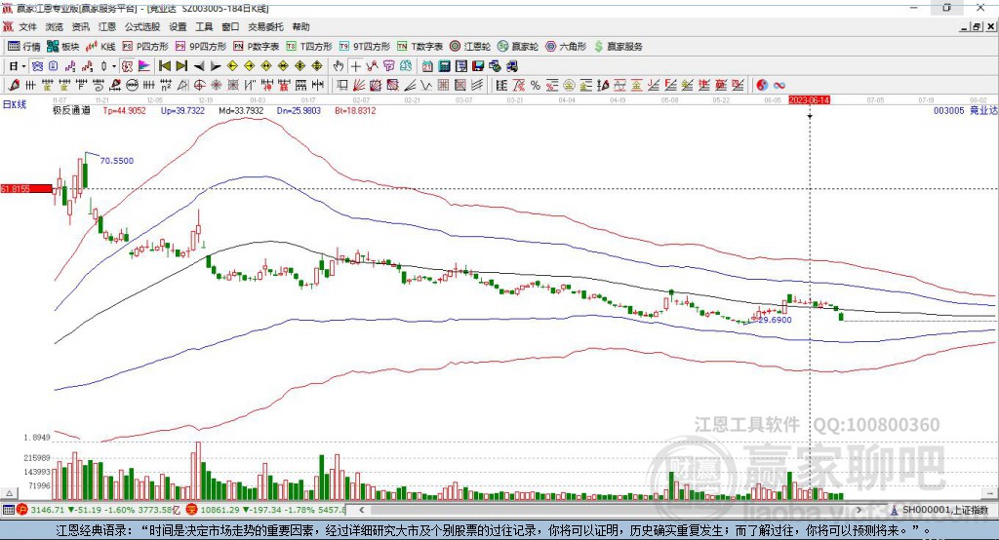This screenshot has width=999, height=540.
Task: Open the 文件 menu
Action: pos(28,26)
